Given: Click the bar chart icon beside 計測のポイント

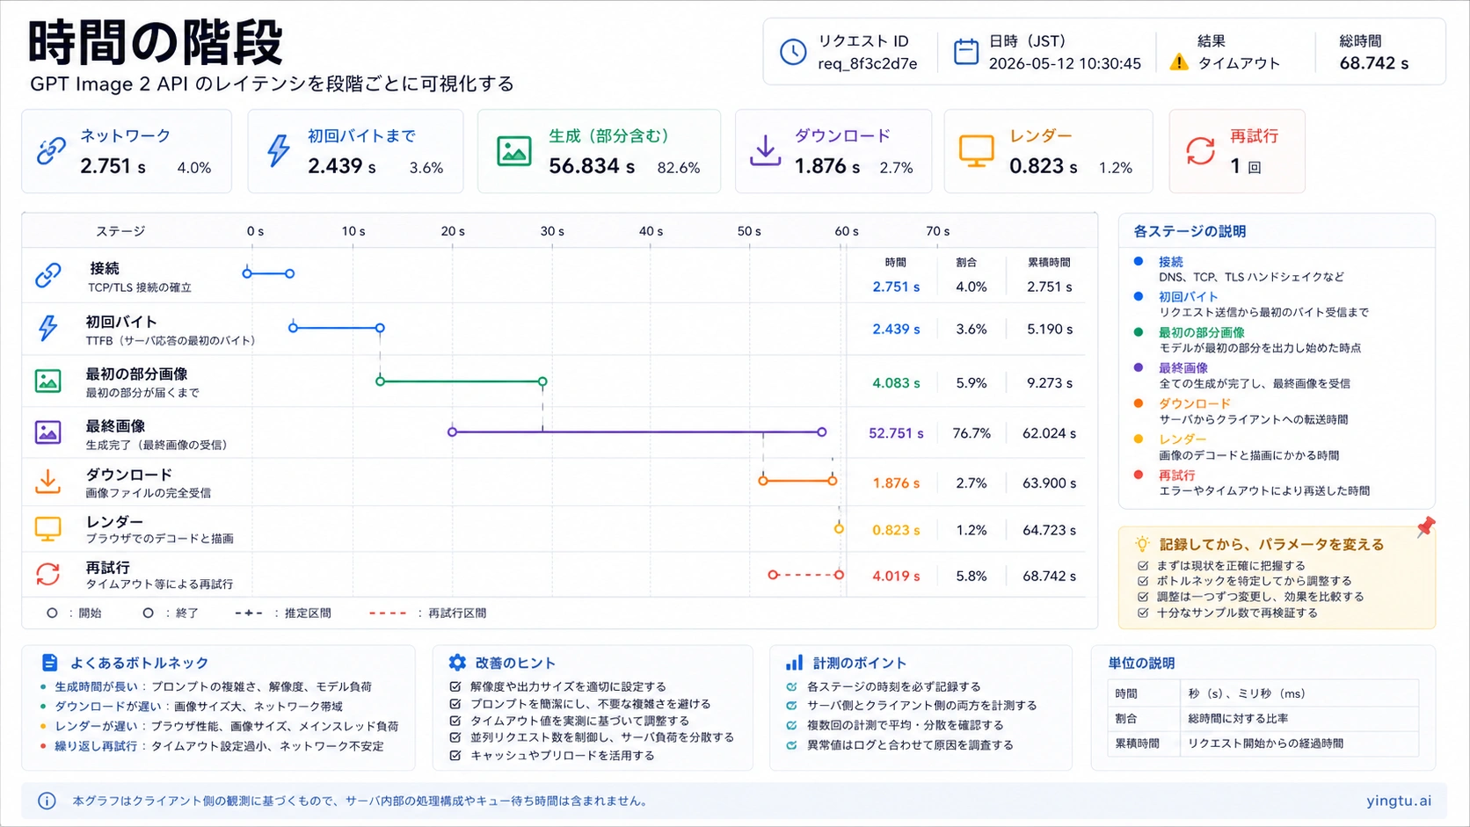Looking at the screenshot, I should point(794,663).
